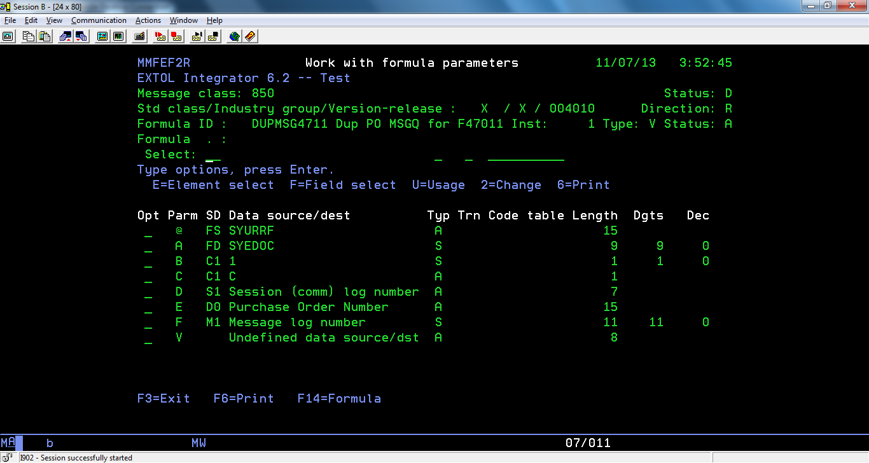Open the Support globe icon
The width and height of the screenshot is (869, 463).
click(235, 36)
